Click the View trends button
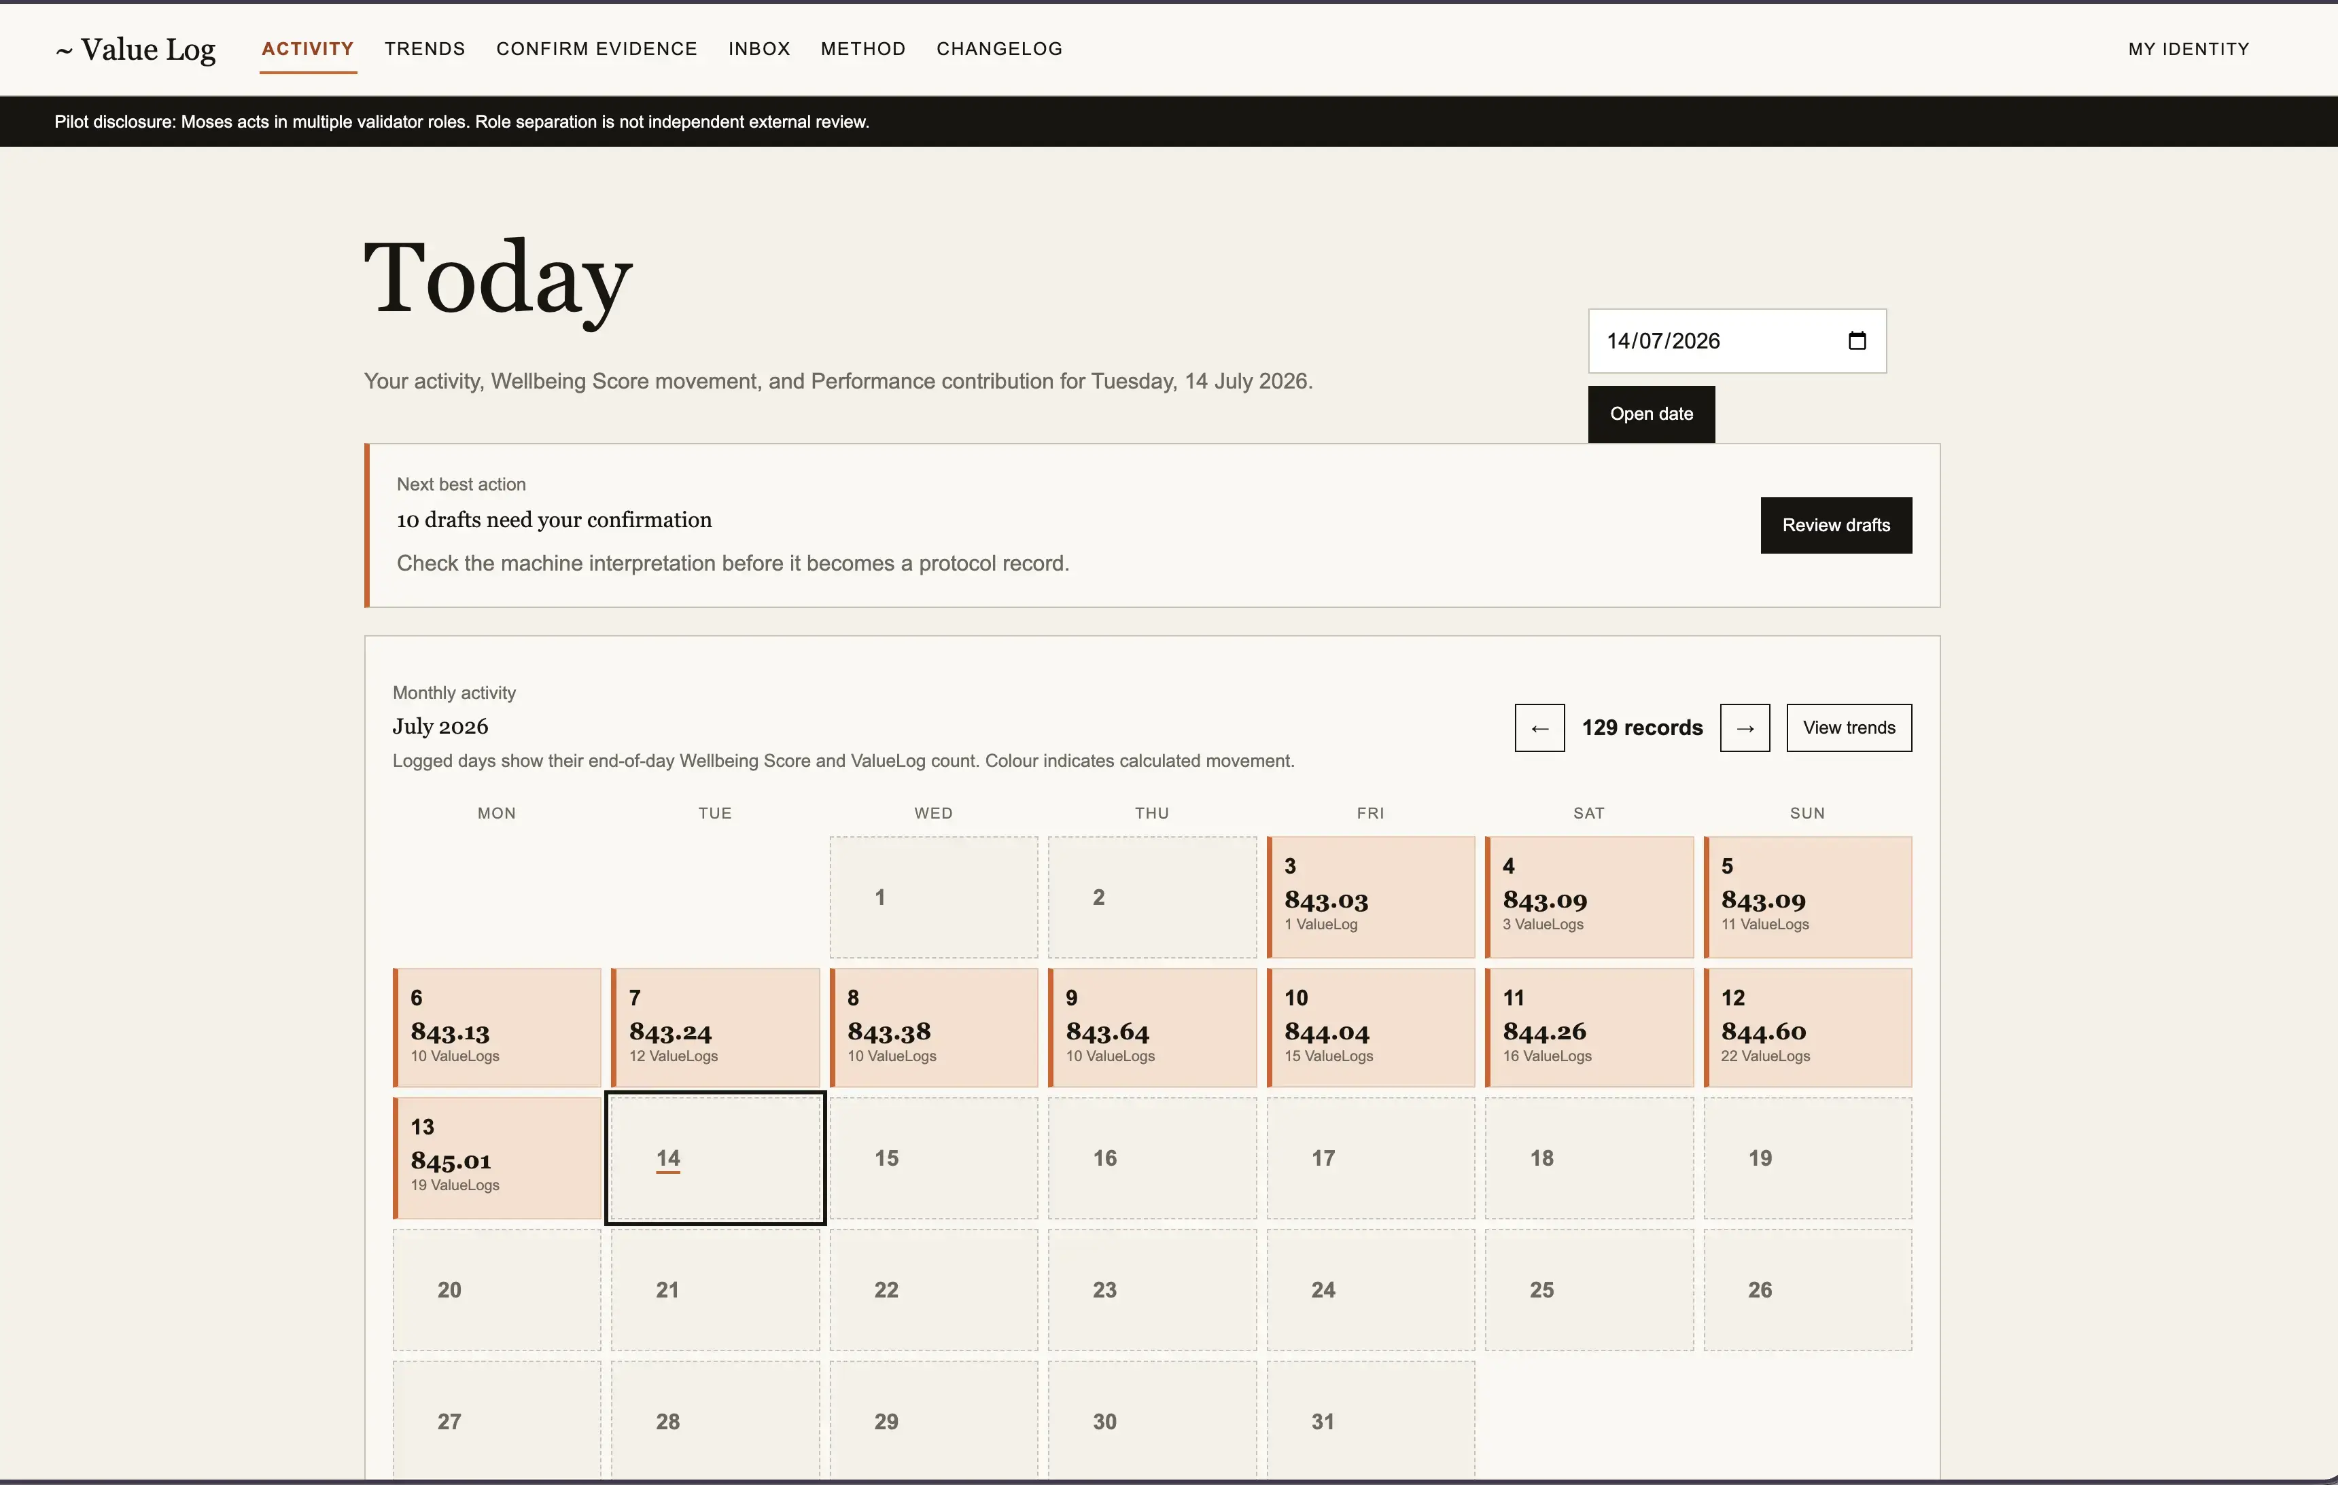This screenshot has height=1485, width=2338. [x=1849, y=728]
